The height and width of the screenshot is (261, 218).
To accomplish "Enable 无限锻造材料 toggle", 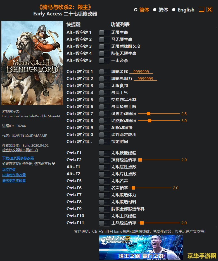I will click(104, 202).
